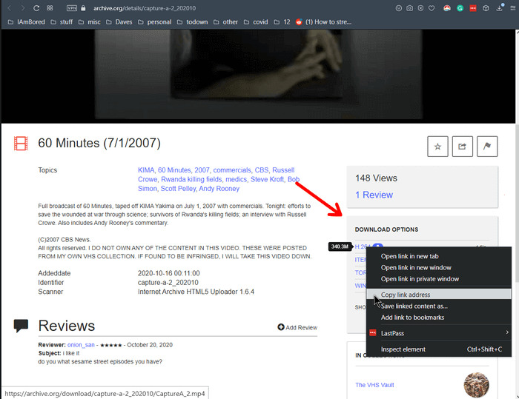Open the personal bookmarks folder
This screenshot has width=519, height=399.
(155, 22)
